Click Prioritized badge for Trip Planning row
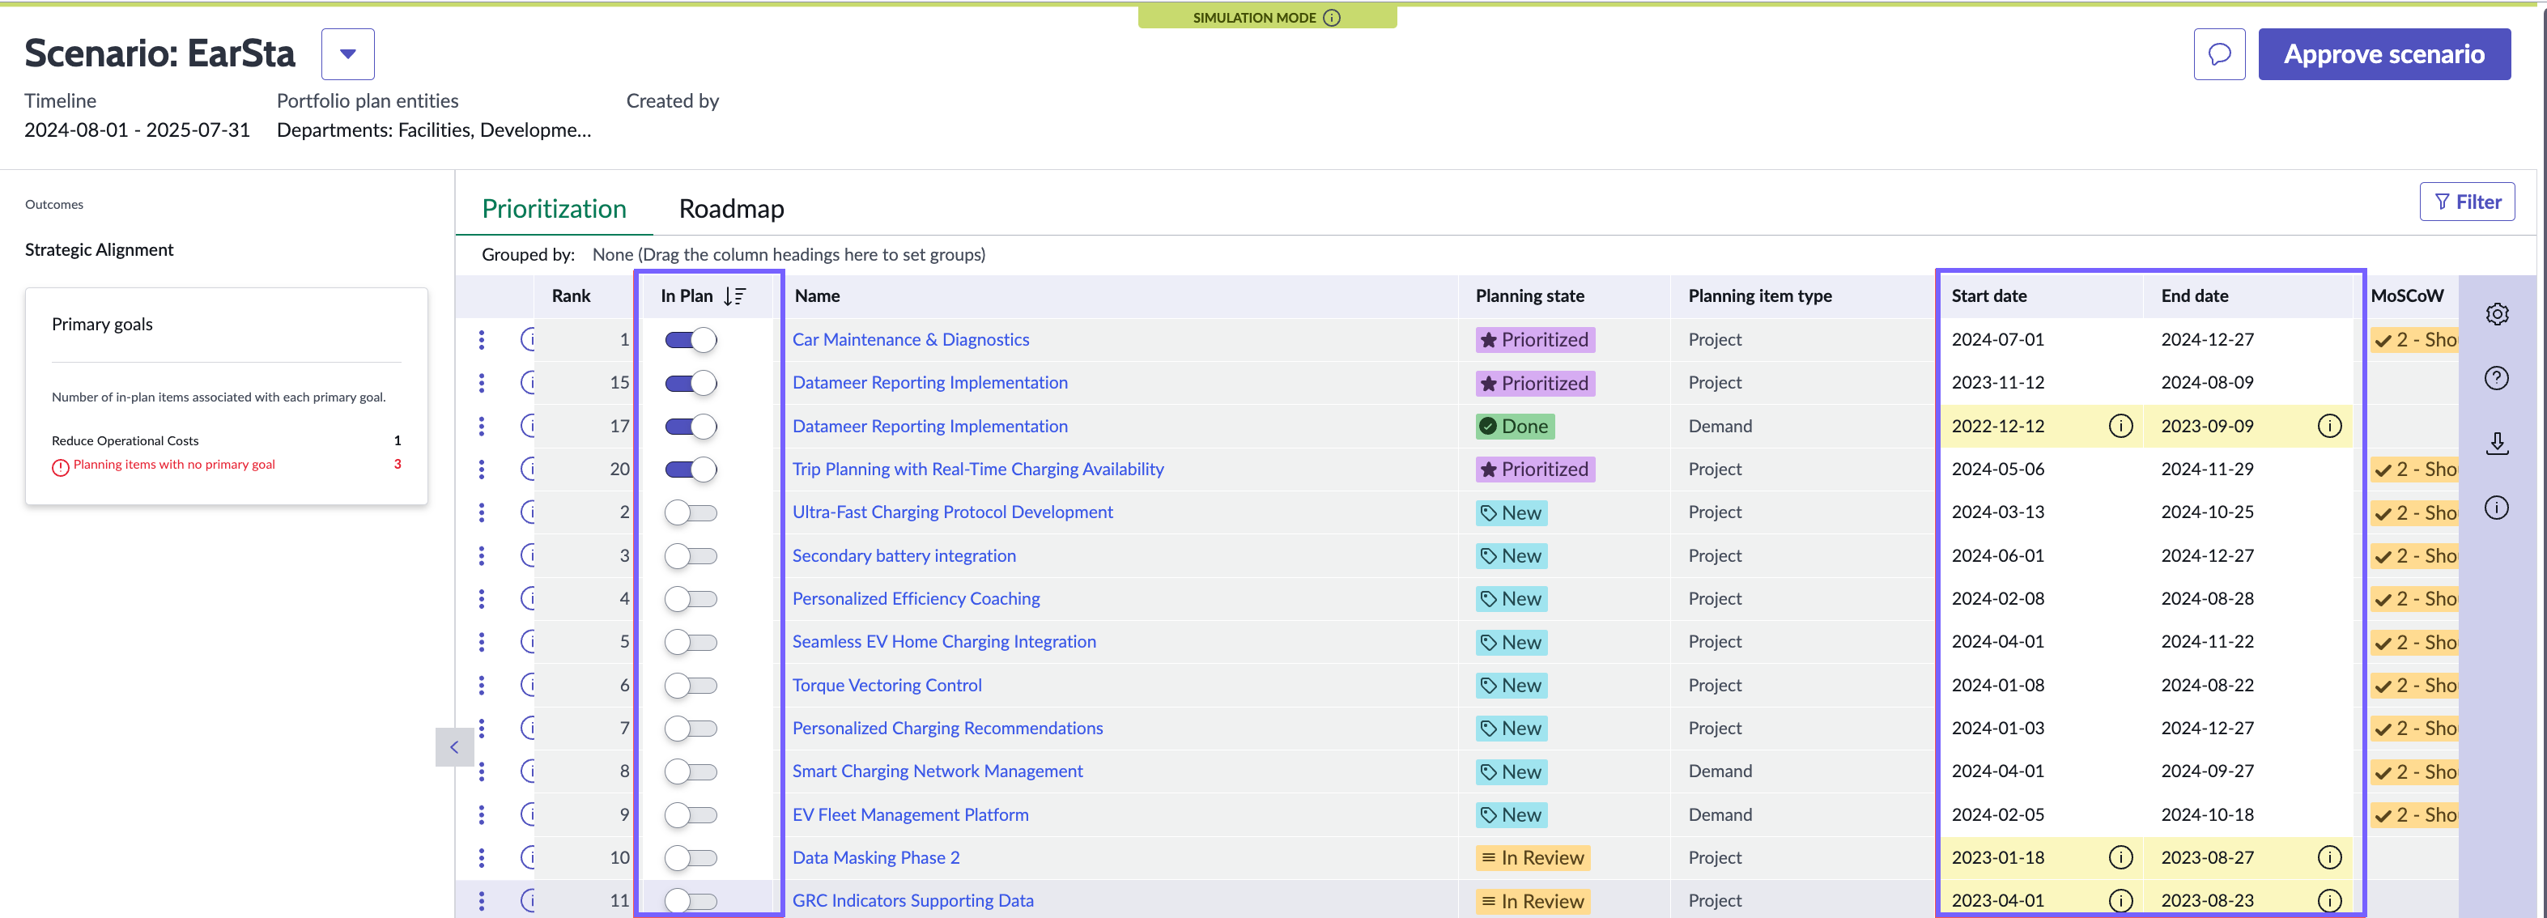The image size is (2547, 918). point(1534,470)
